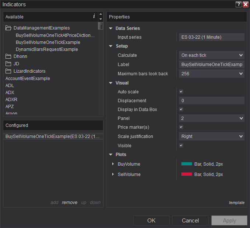
Task: Click the LizardIndicators folder icon
Action: click(x=8, y=71)
